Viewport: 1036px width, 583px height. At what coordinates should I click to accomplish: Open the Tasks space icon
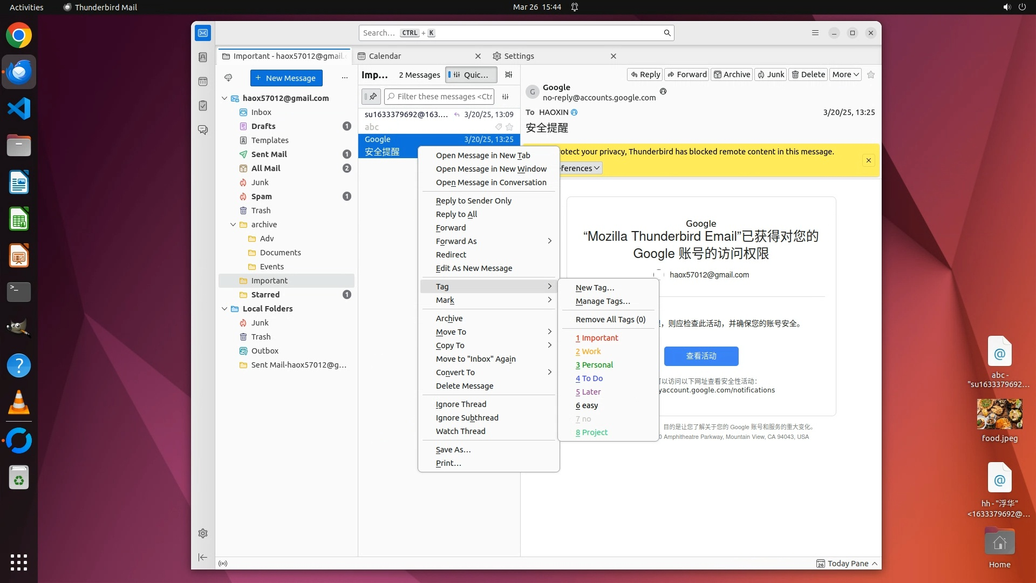(x=203, y=106)
